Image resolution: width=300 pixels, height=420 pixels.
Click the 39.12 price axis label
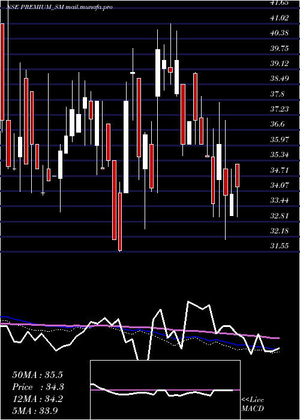(x=280, y=64)
